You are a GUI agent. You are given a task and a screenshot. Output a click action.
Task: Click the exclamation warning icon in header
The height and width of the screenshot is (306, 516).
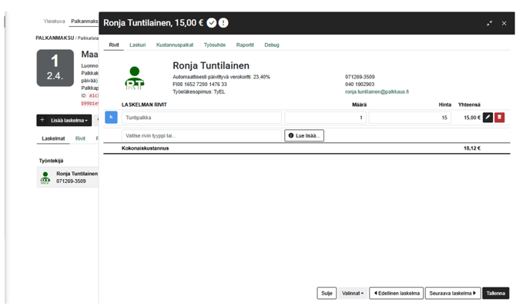coord(223,23)
